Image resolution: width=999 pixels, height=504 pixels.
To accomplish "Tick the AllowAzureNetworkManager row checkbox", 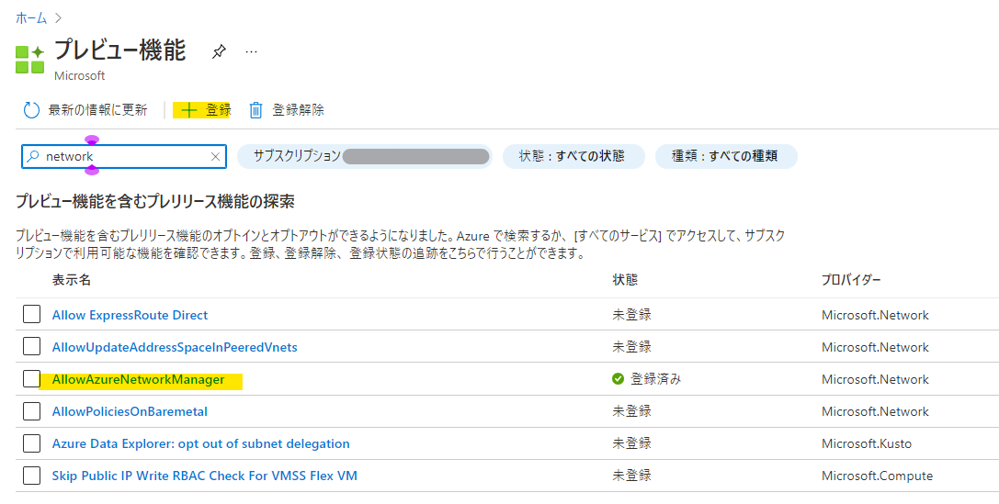I will click(x=32, y=379).
